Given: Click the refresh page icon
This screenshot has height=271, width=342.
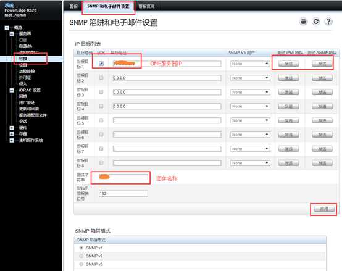Looking at the screenshot, I should coord(316,22).
